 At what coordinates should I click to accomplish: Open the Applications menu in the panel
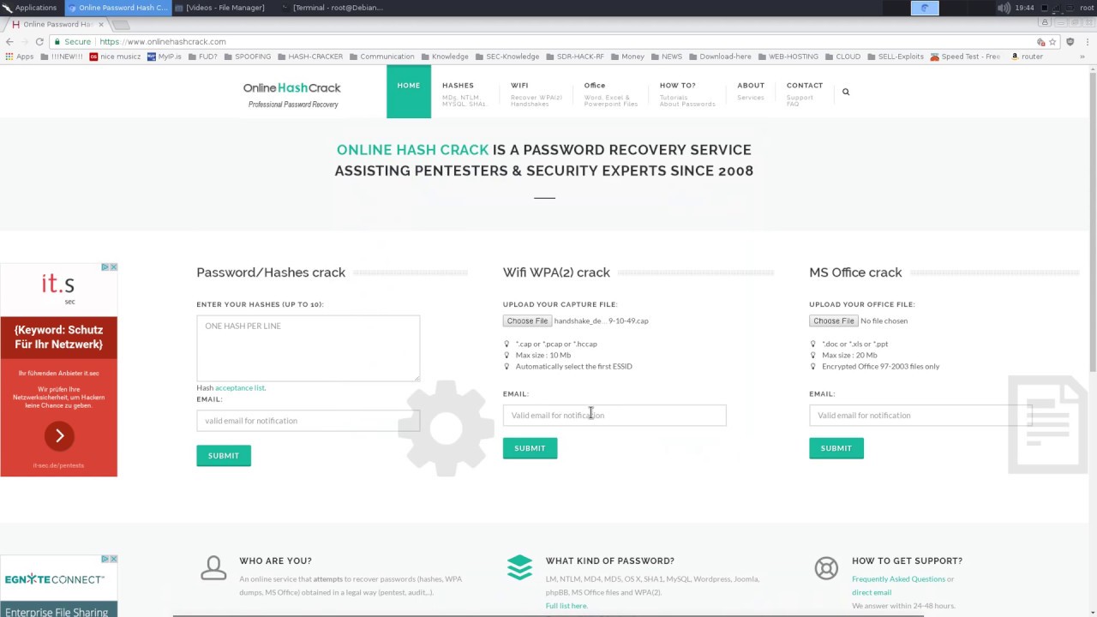30,8
